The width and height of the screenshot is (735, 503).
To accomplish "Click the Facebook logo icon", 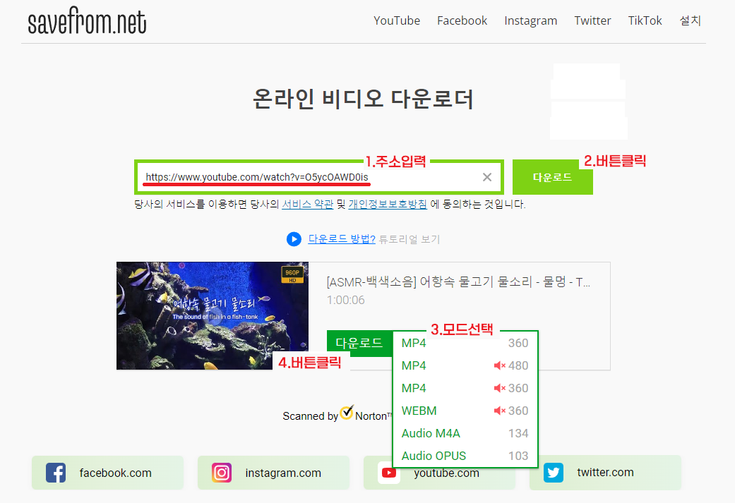I will pyautogui.click(x=56, y=473).
